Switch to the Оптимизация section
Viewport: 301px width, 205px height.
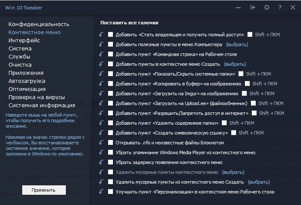click(27, 89)
